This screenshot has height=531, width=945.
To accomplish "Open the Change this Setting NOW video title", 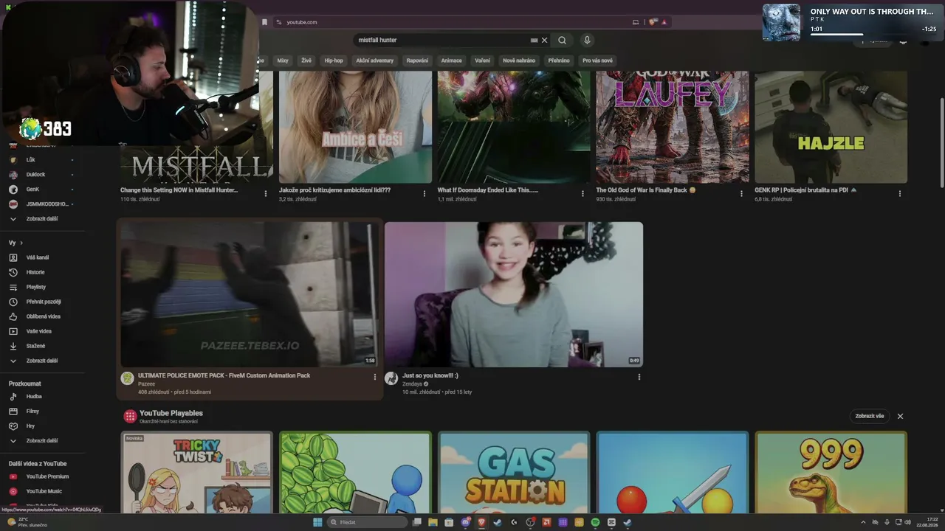I will click(x=179, y=190).
